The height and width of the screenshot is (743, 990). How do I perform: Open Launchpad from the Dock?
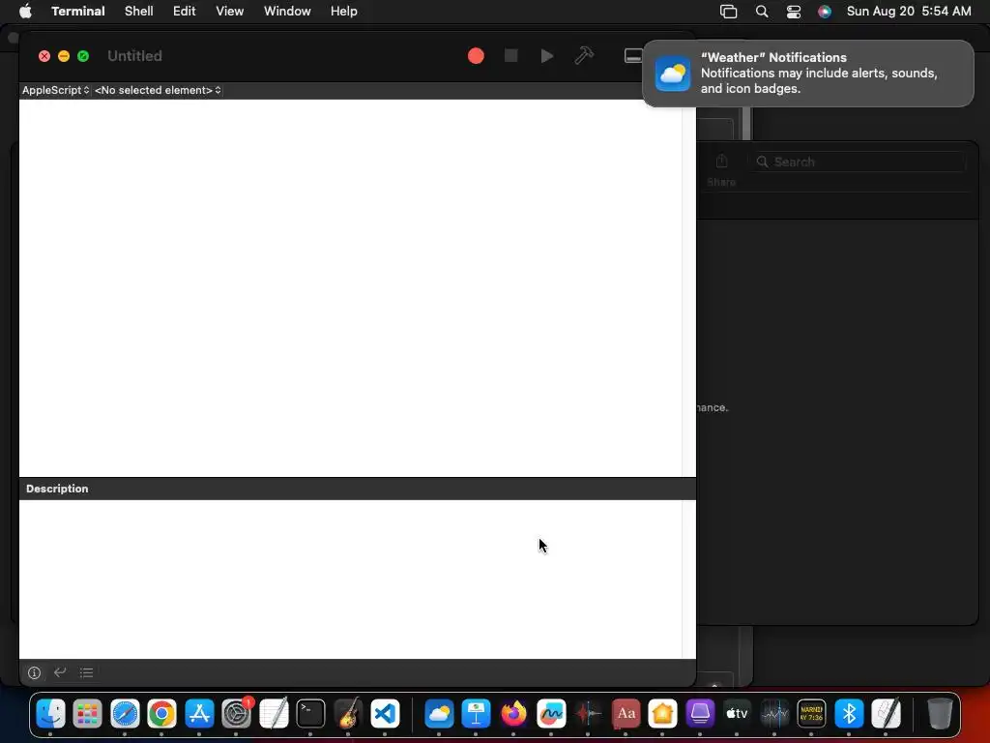click(x=88, y=714)
